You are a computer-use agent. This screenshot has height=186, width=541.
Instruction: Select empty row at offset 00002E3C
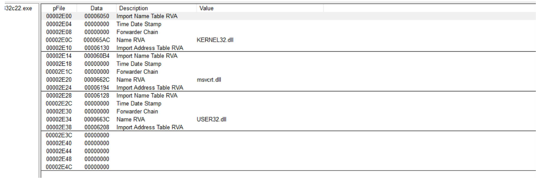click(59, 135)
